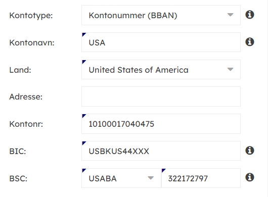Select the Kontonr field with 10100017040475

(x=161, y=124)
